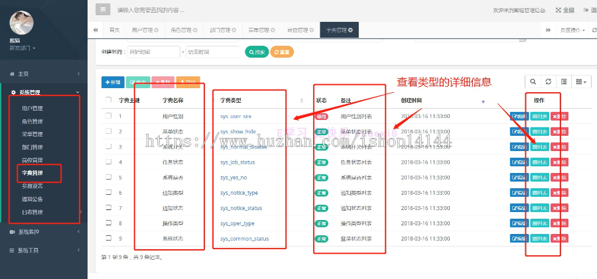
Task: Open the 研发部门 user dropdown
Action: pos(23,48)
